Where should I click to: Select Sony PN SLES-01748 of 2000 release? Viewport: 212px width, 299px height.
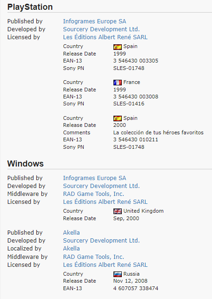(x=129, y=147)
